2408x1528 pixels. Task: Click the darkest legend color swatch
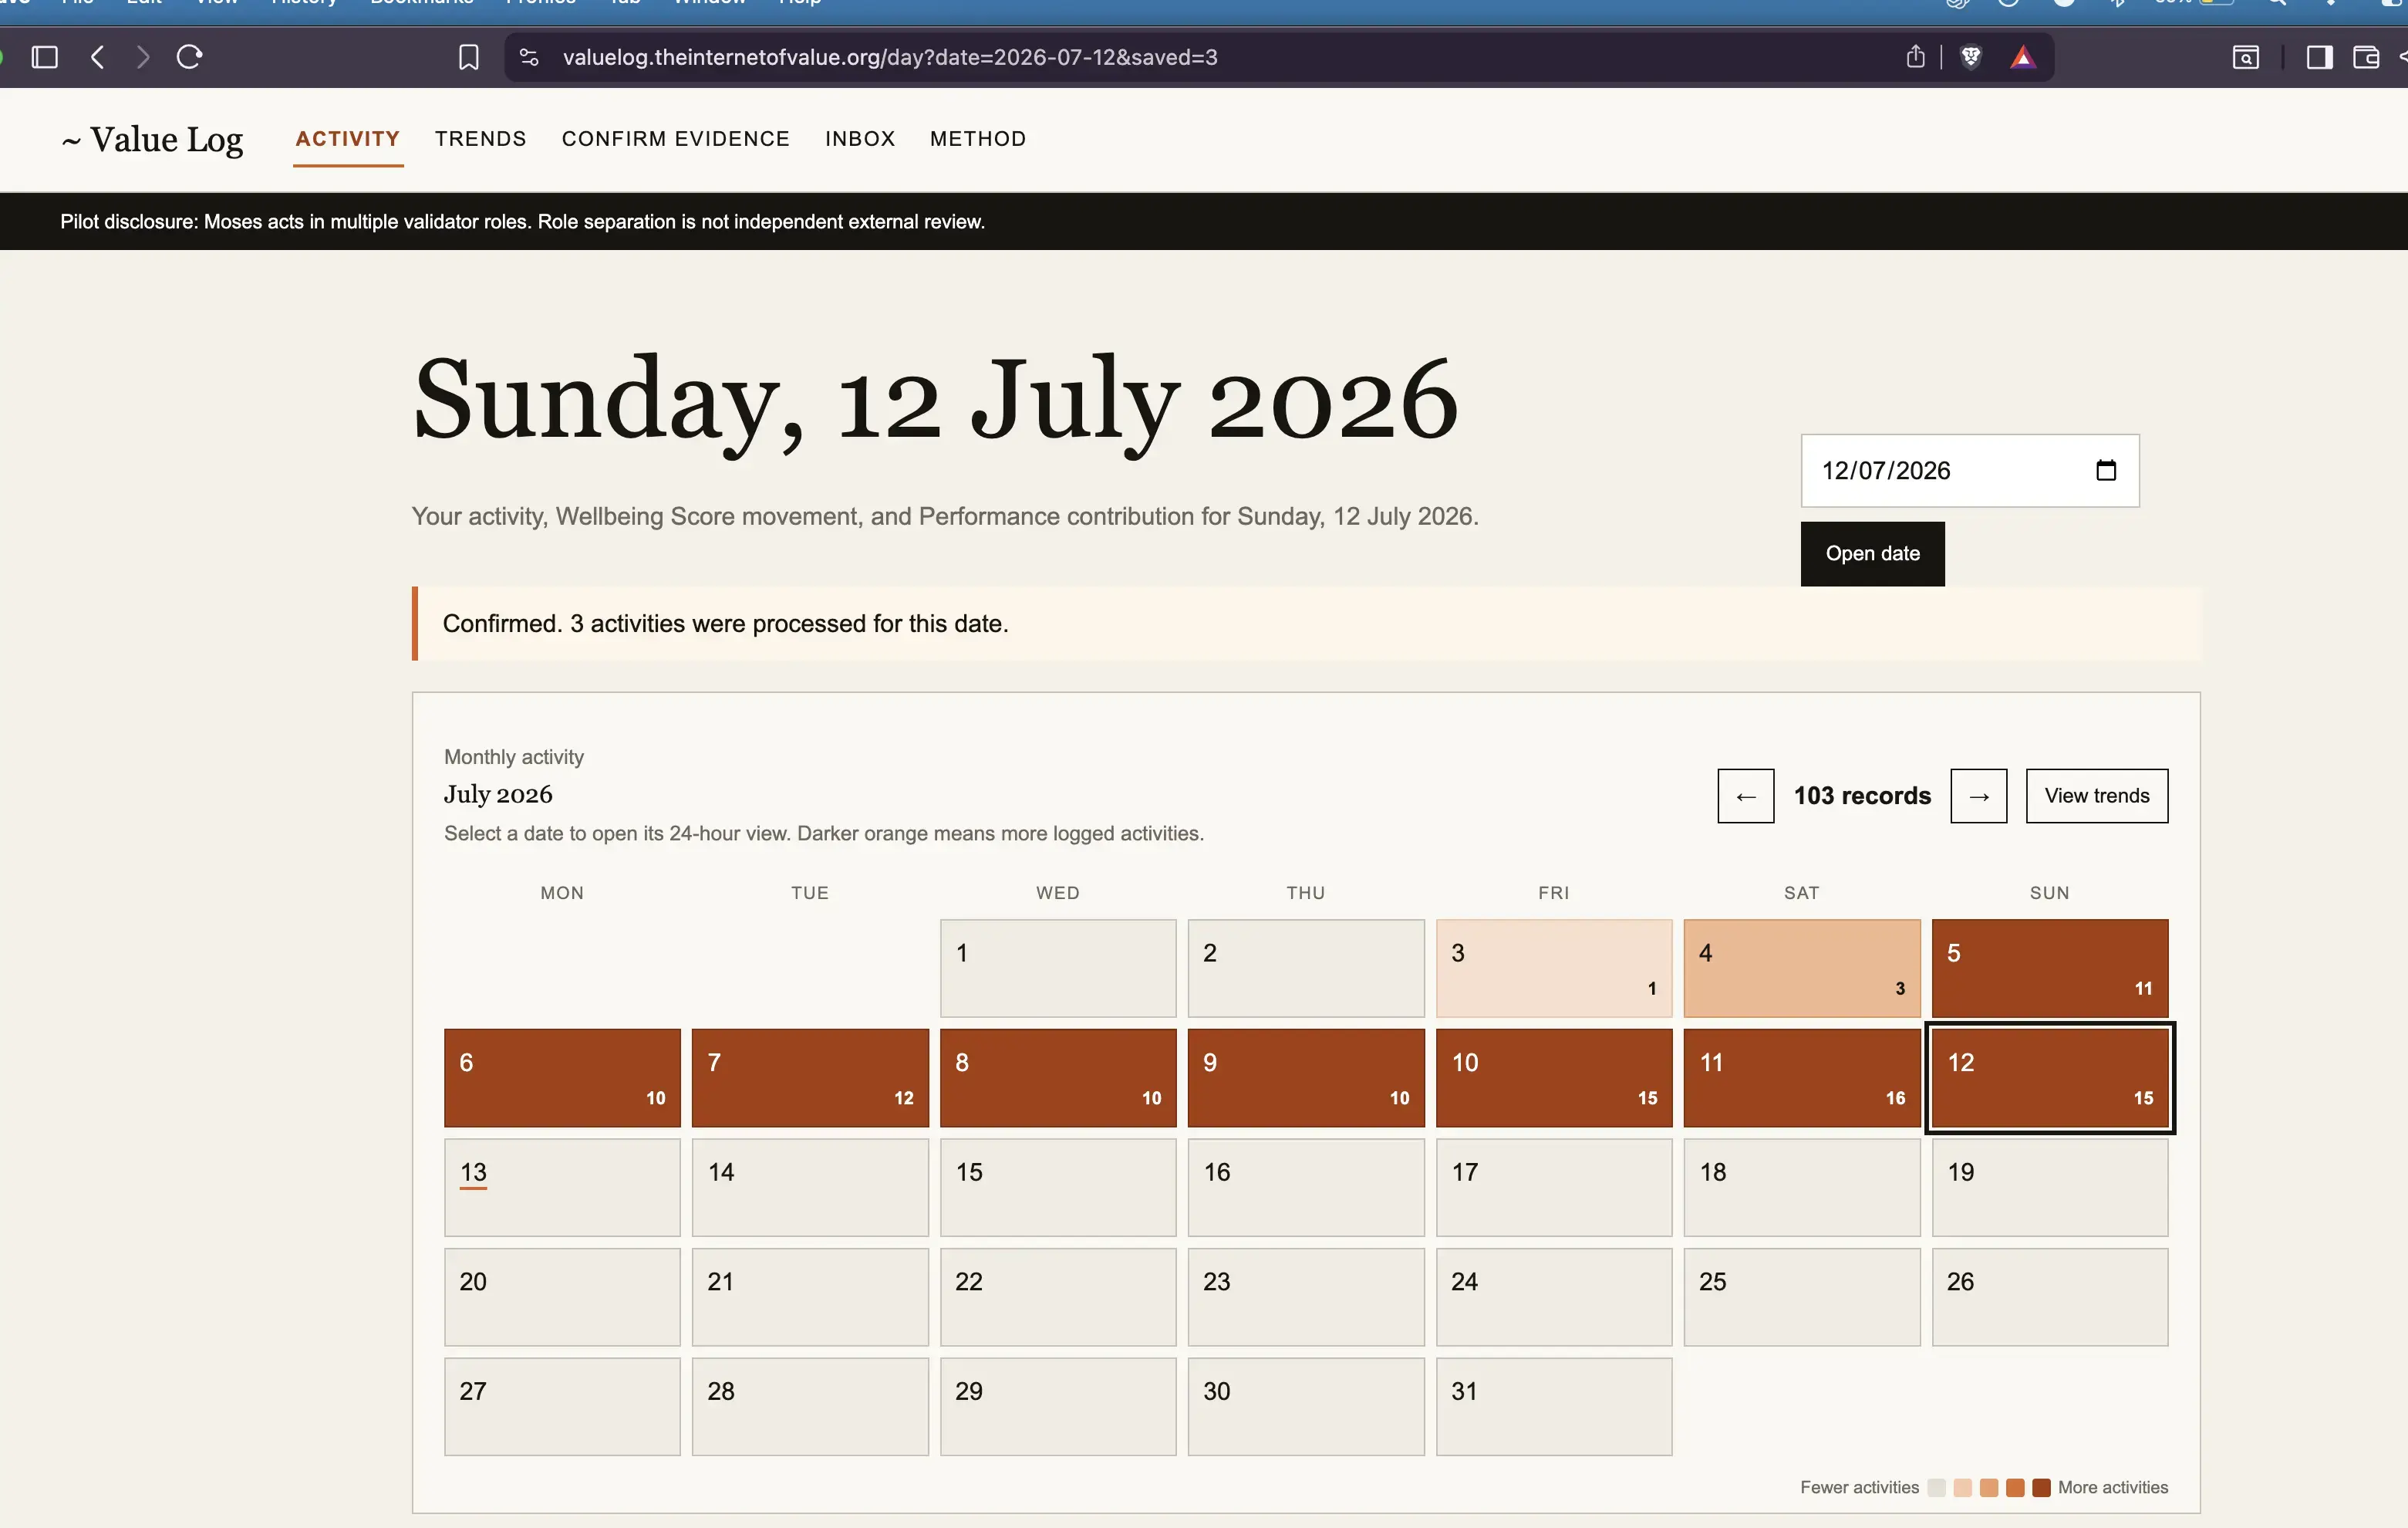pos(2041,1487)
